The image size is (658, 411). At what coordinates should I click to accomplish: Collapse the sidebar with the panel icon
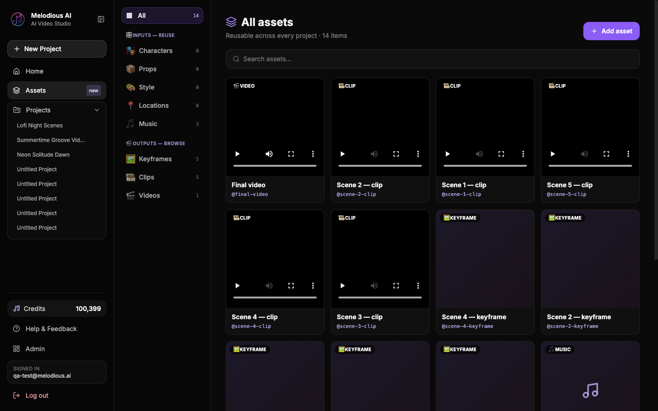pyautogui.click(x=101, y=19)
